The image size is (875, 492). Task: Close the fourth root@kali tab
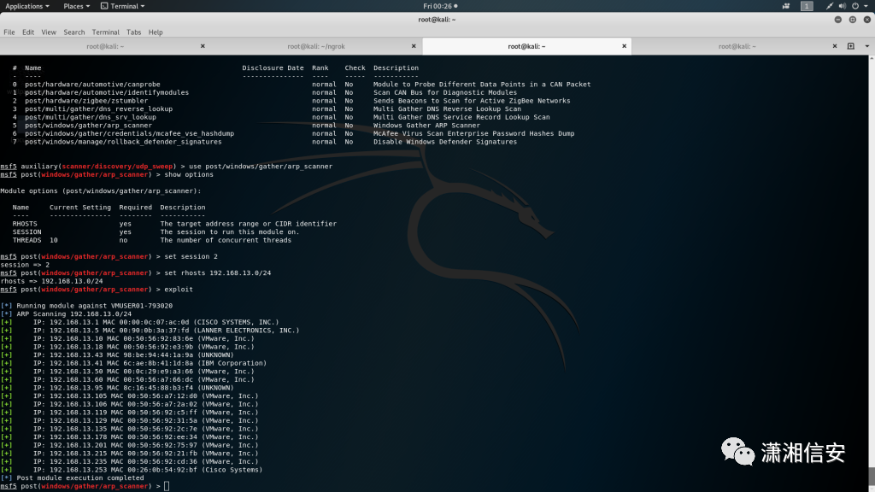[x=834, y=46]
